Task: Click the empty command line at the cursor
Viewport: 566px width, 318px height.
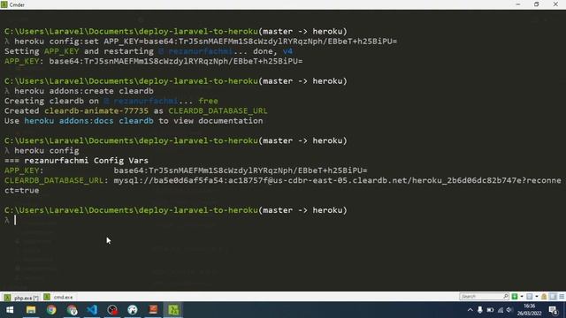Action: click(15, 220)
